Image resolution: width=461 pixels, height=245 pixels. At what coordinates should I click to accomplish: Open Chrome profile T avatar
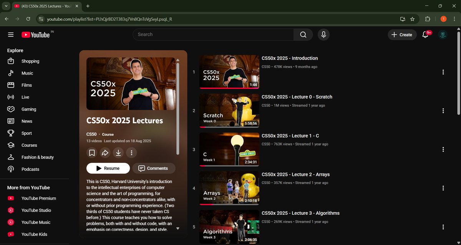click(x=443, y=19)
